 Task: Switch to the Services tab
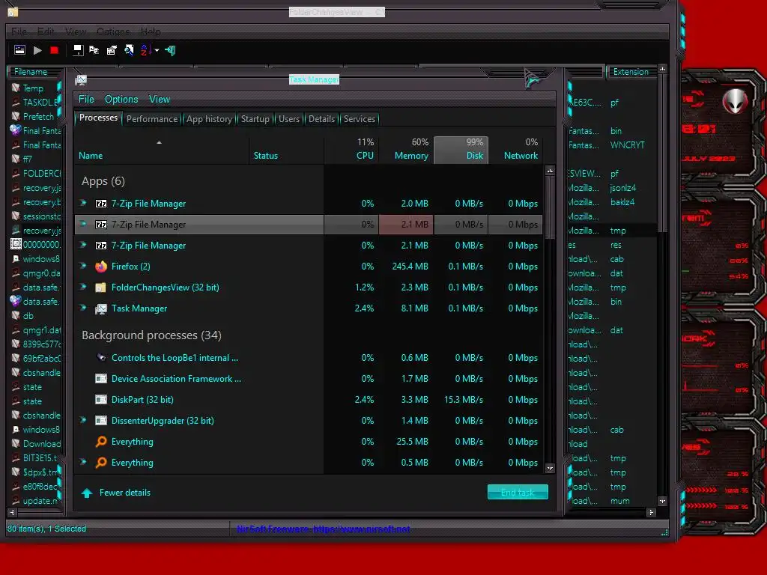click(x=360, y=119)
